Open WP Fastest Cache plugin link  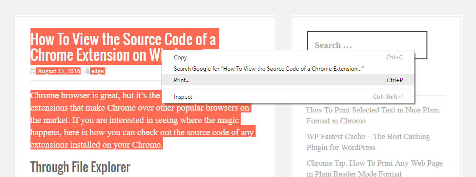368,142
